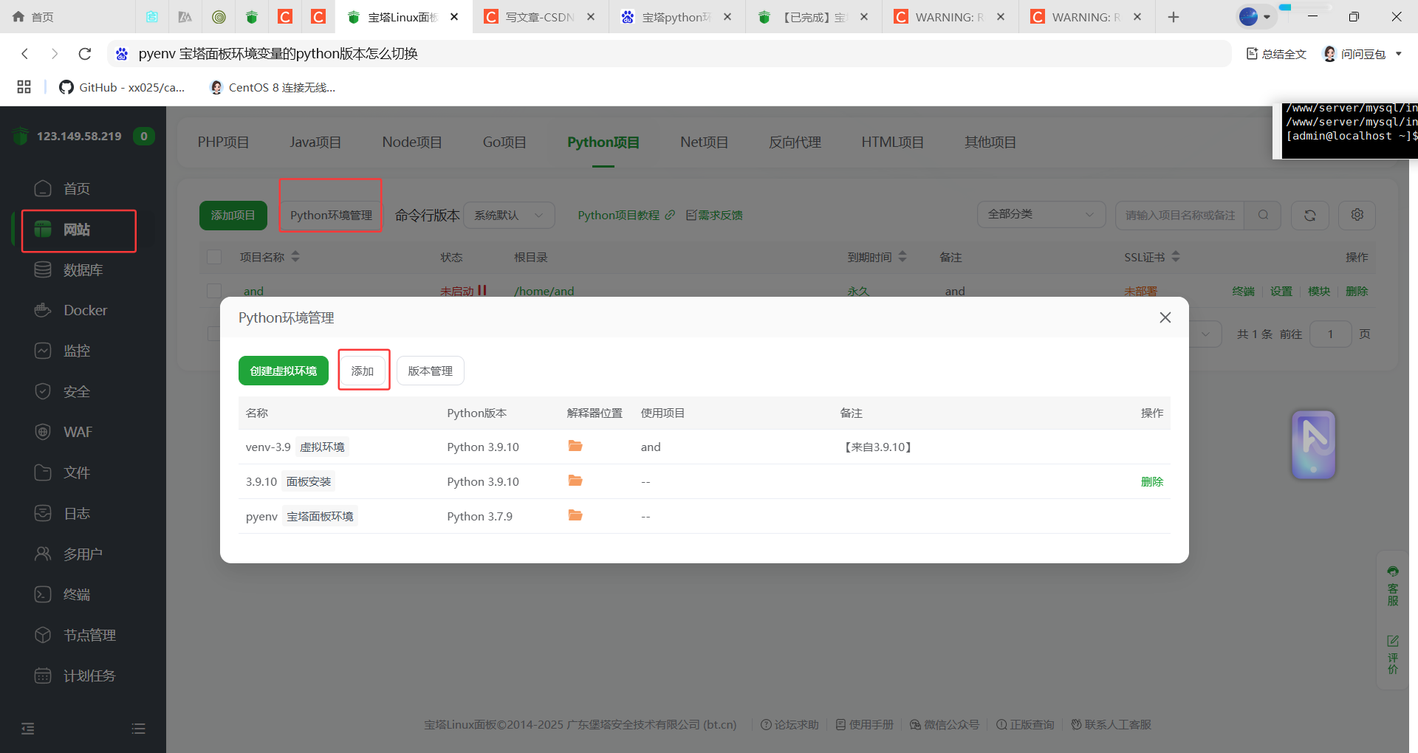Screen dimensions: 1418x753
Task: Open the 需求反馈 link
Action: (x=714, y=215)
